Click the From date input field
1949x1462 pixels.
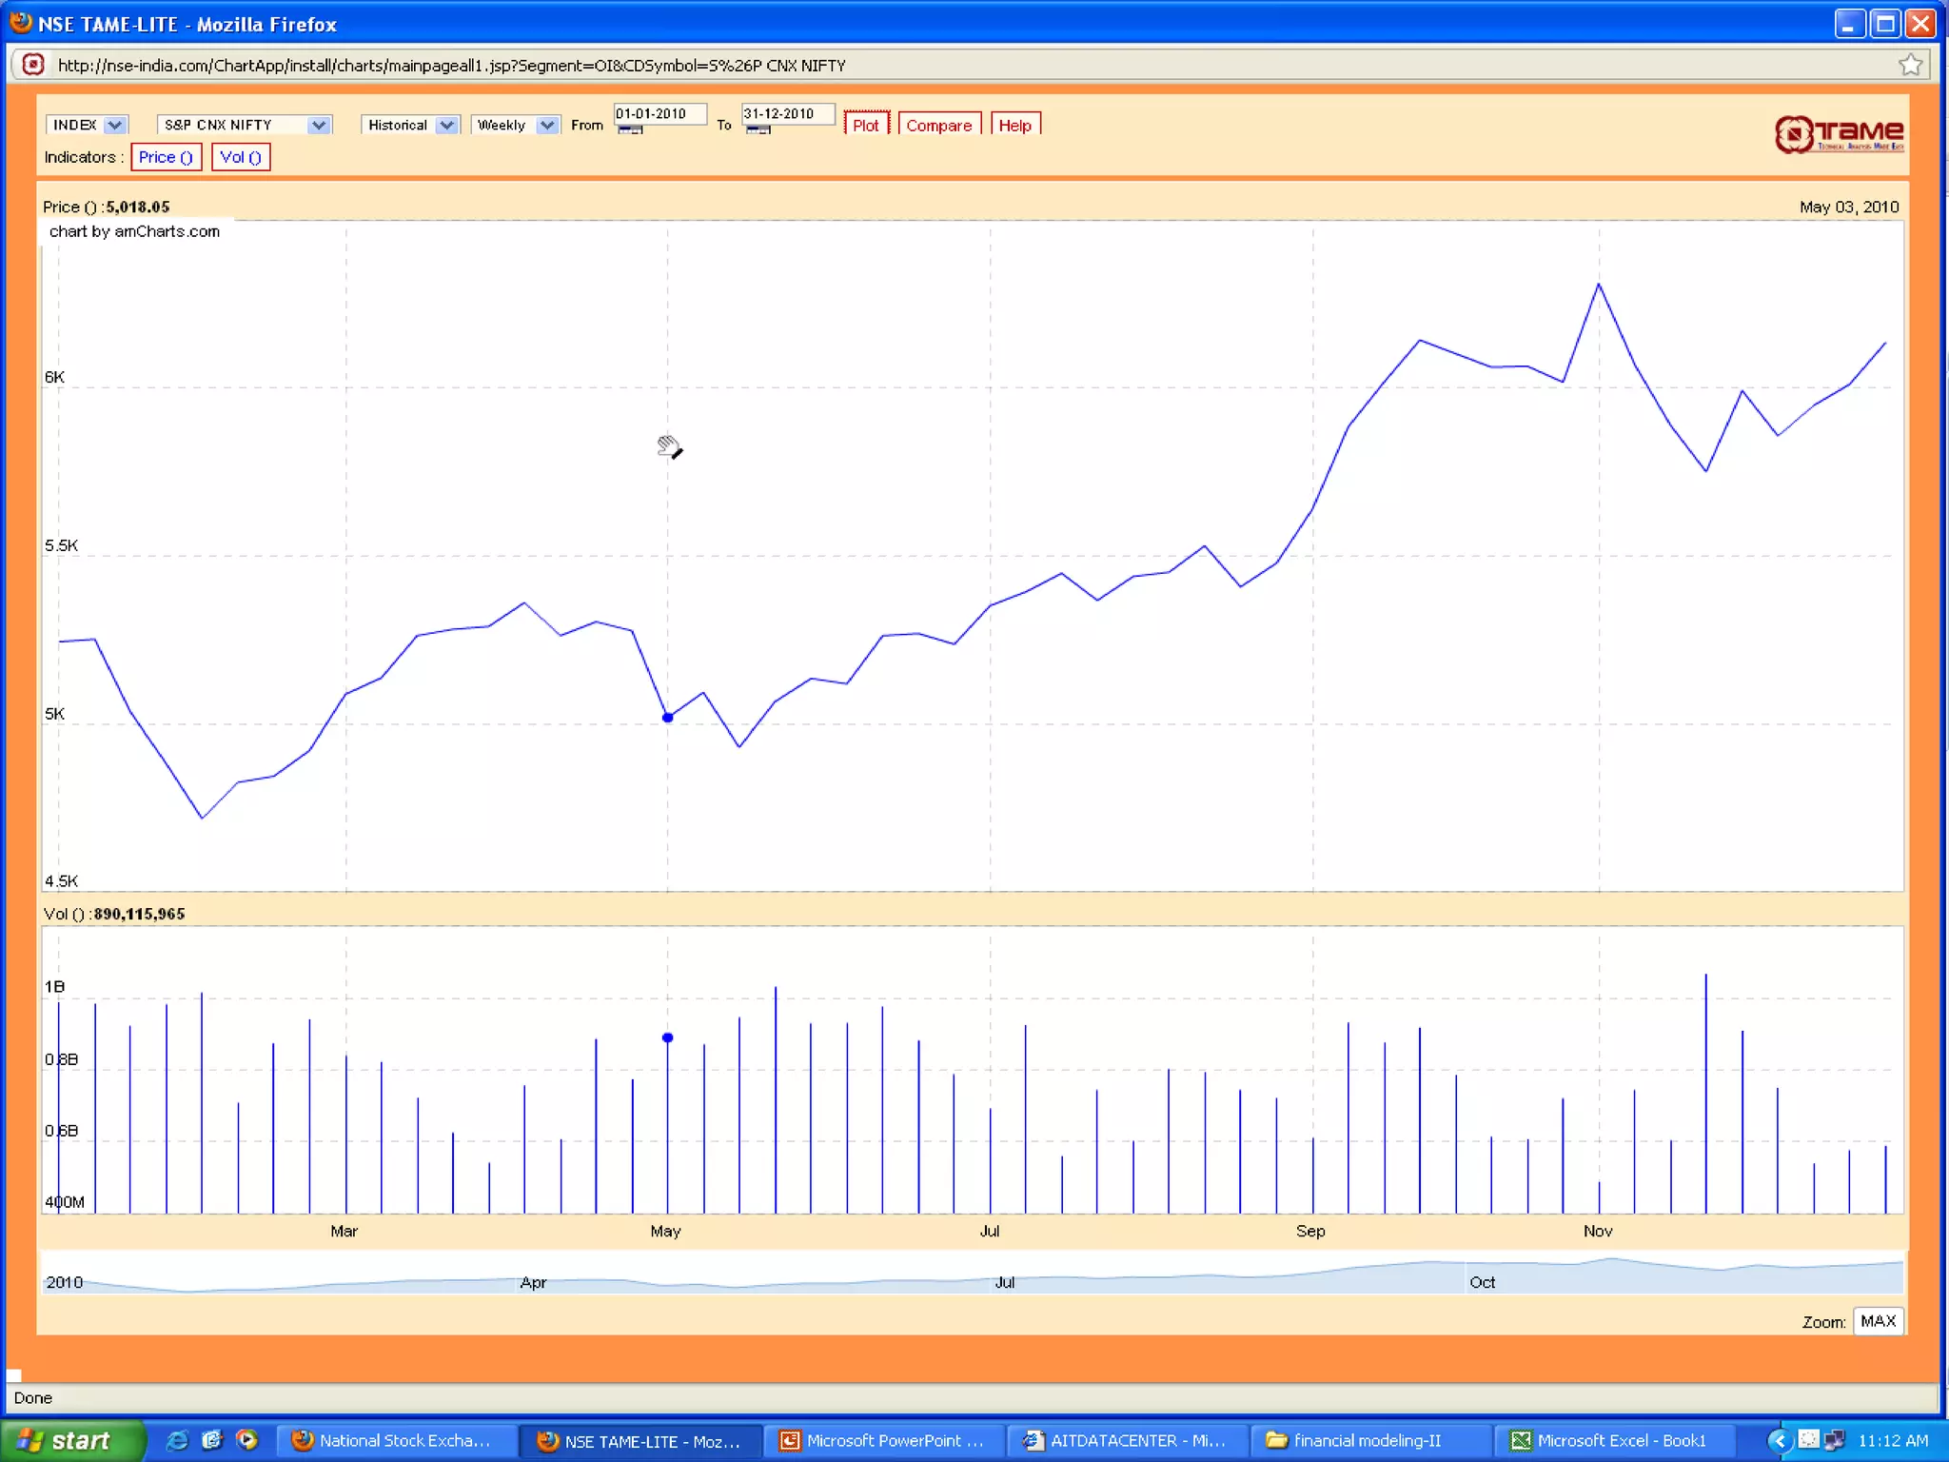pyautogui.click(x=659, y=113)
